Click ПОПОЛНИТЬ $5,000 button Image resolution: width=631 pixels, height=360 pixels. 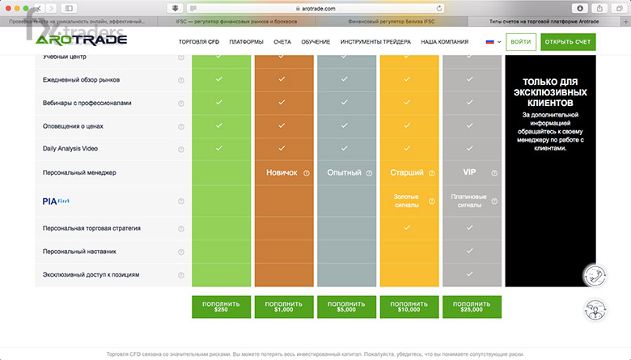(x=346, y=307)
